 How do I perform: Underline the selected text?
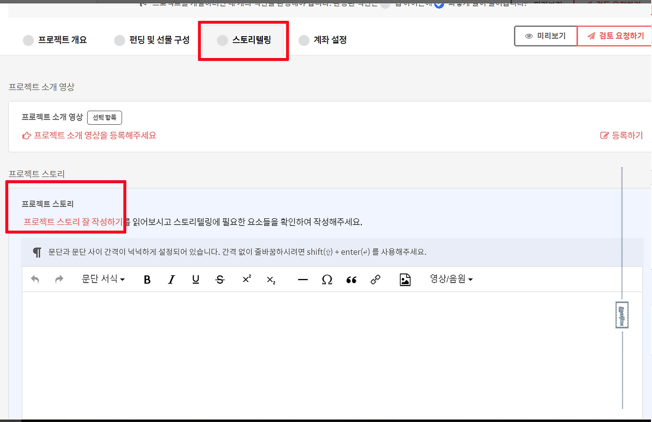196,279
